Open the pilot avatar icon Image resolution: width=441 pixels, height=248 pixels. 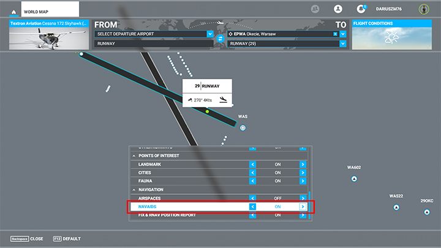pos(424,9)
